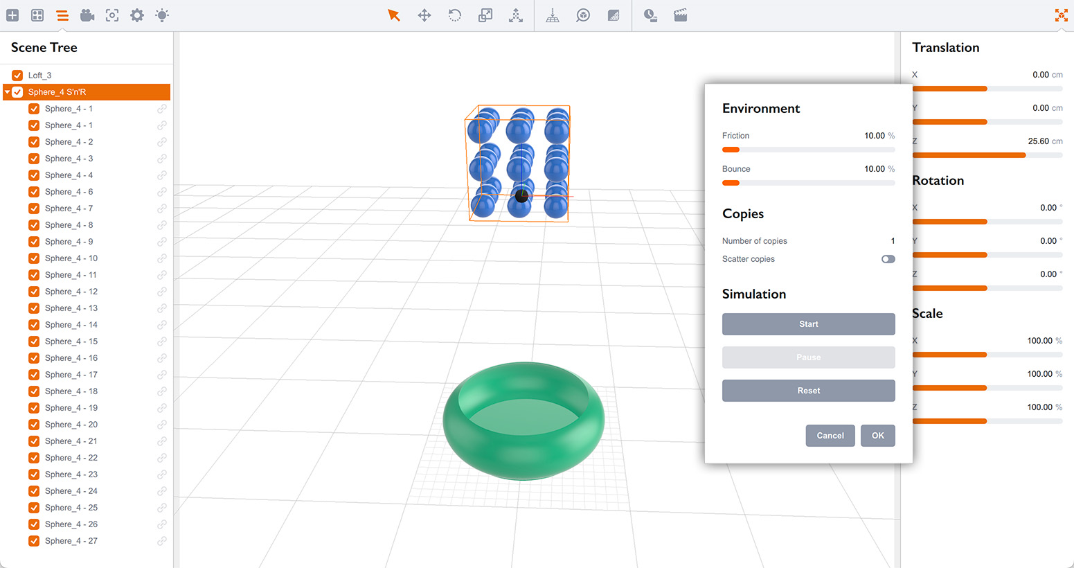Click the Reset button
This screenshot has width=1074, height=568.
(x=808, y=390)
